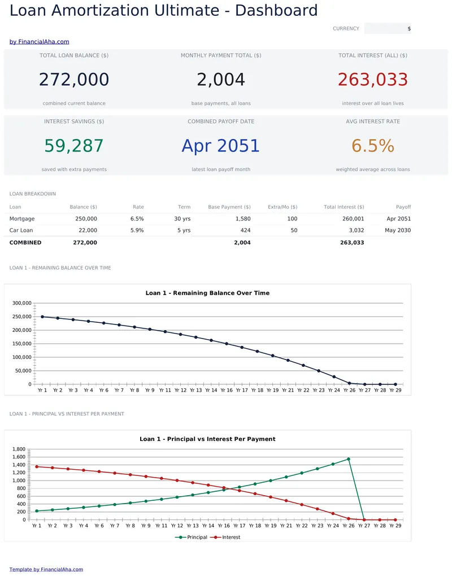Click the 'Base Payment ($)' column header
Viewport: 452px width, 576px height.
point(229,207)
